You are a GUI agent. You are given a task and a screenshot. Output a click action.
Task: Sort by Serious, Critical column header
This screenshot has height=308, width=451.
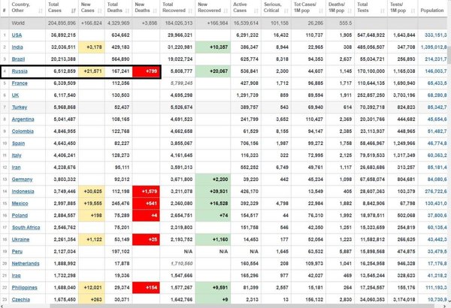point(276,8)
